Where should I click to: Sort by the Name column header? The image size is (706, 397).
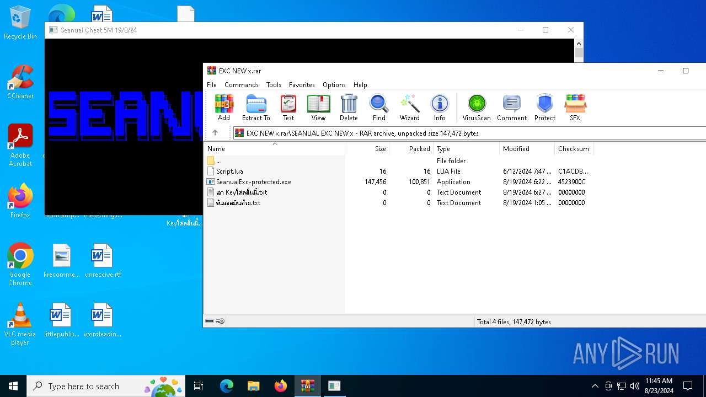[x=275, y=149]
